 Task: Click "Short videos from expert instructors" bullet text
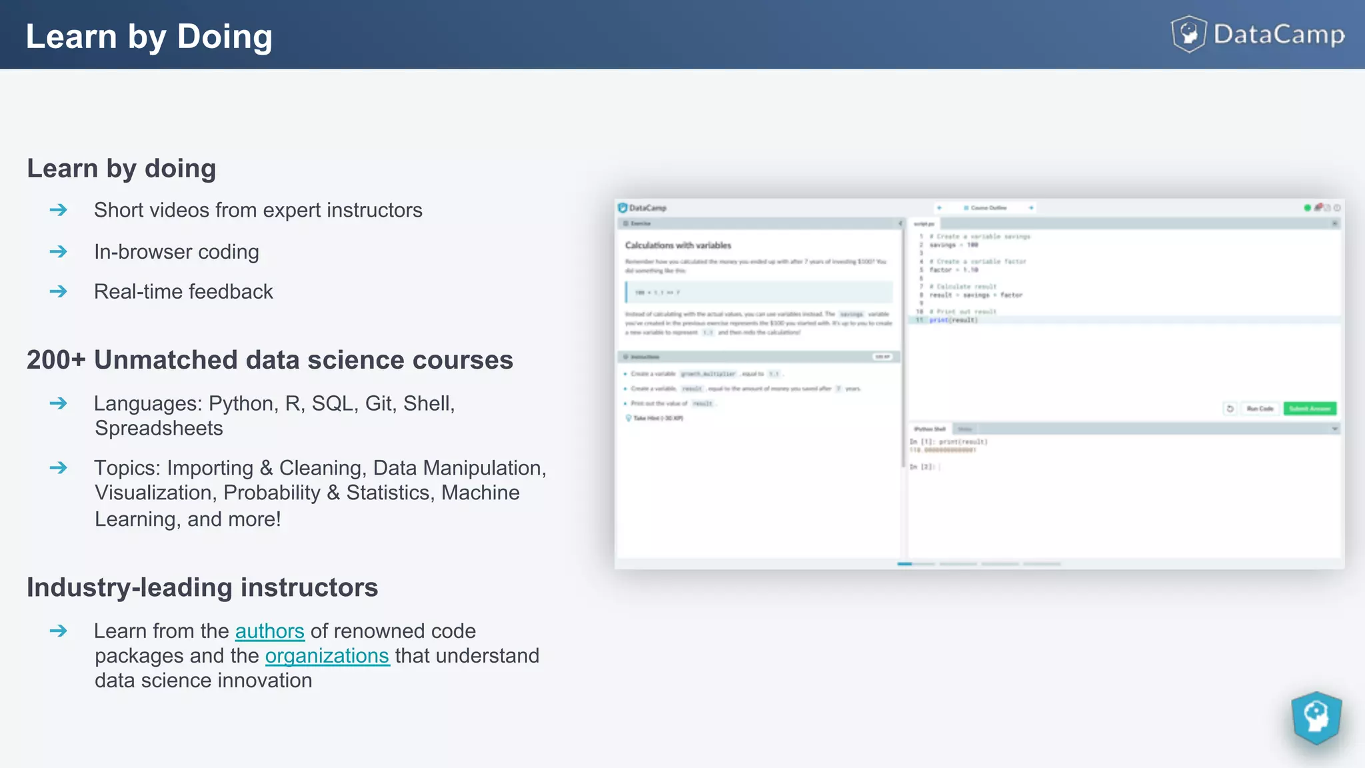pos(258,210)
